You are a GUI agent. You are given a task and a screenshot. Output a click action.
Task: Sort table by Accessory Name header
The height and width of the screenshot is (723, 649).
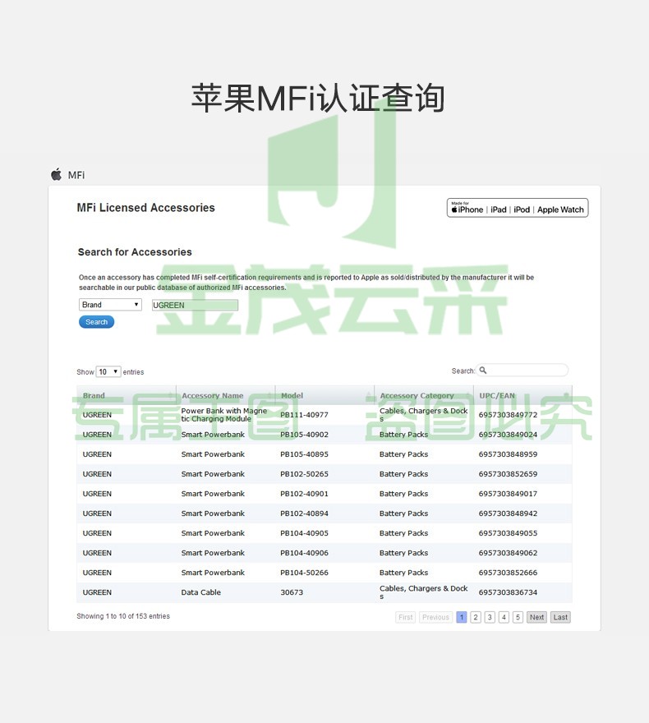[225, 396]
